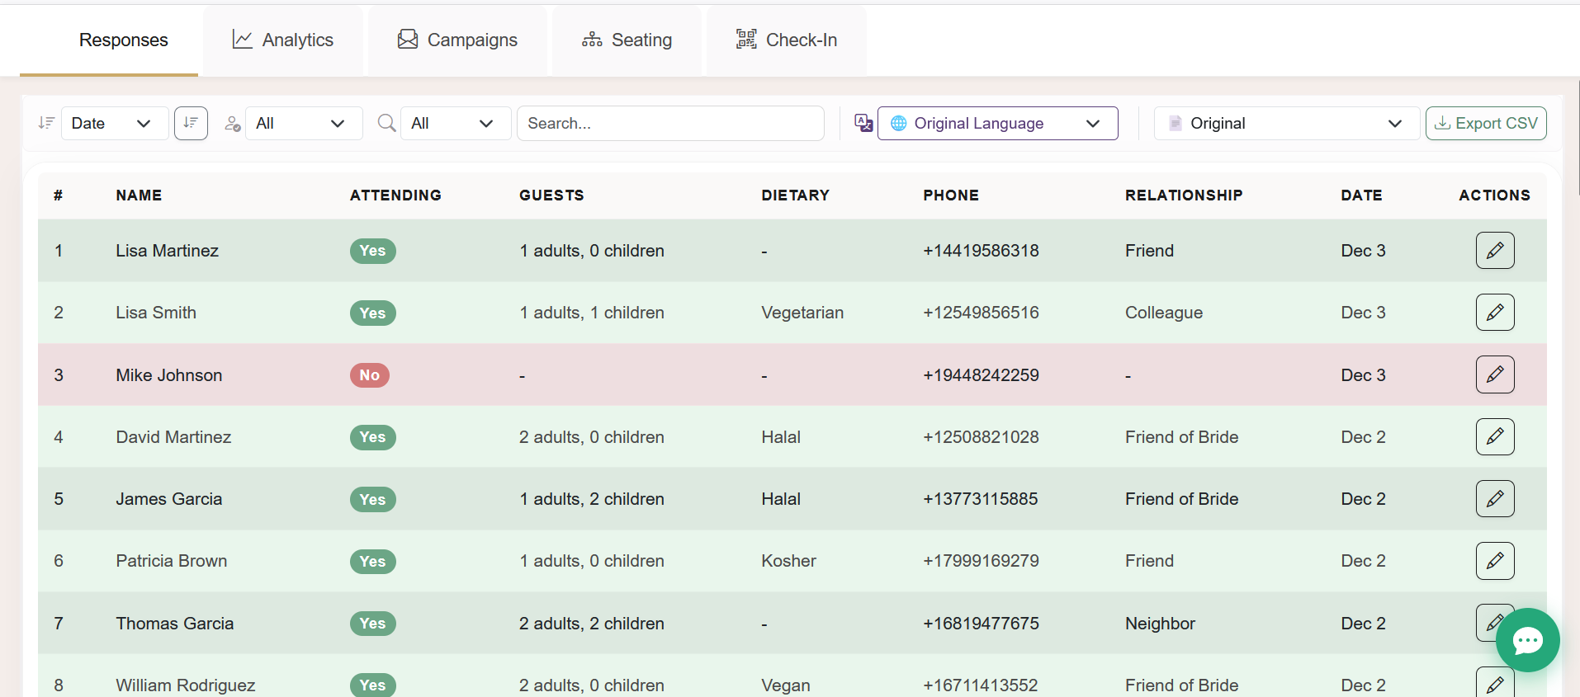The image size is (1580, 697).
Task: Click Mike Johnson's No attending badge
Action: click(x=369, y=375)
